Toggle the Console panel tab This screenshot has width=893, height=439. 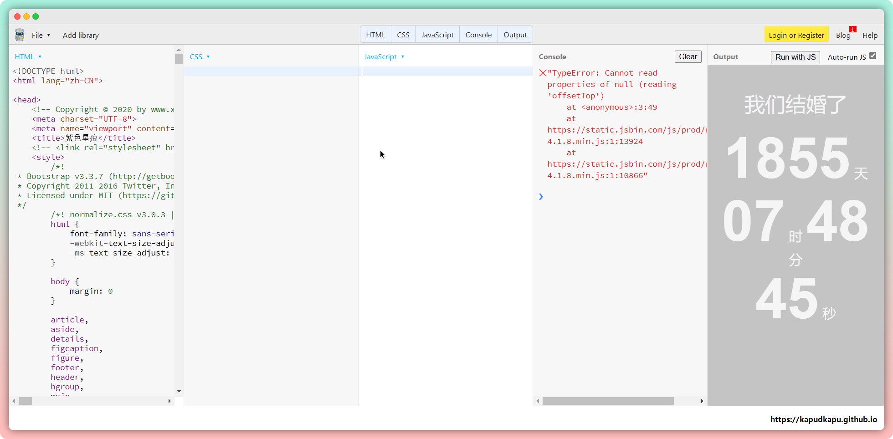pyautogui.click(x=478, y=35)
